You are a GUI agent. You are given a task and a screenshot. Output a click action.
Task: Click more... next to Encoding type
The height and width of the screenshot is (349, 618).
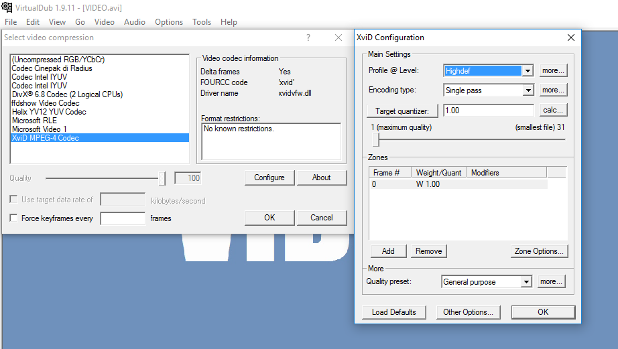click(x=554, y=90)
